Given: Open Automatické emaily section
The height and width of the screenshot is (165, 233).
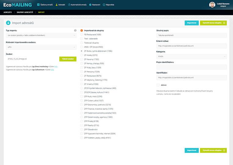Looking at the screenshot, I should (77, 5).
